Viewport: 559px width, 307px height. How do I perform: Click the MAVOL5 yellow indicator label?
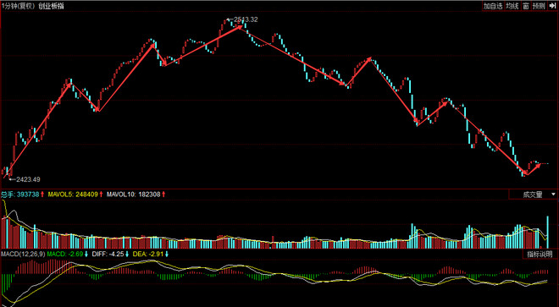(75, 195)
